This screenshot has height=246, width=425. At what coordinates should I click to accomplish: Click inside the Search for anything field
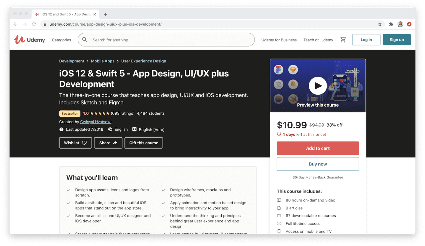pos(138,40)
